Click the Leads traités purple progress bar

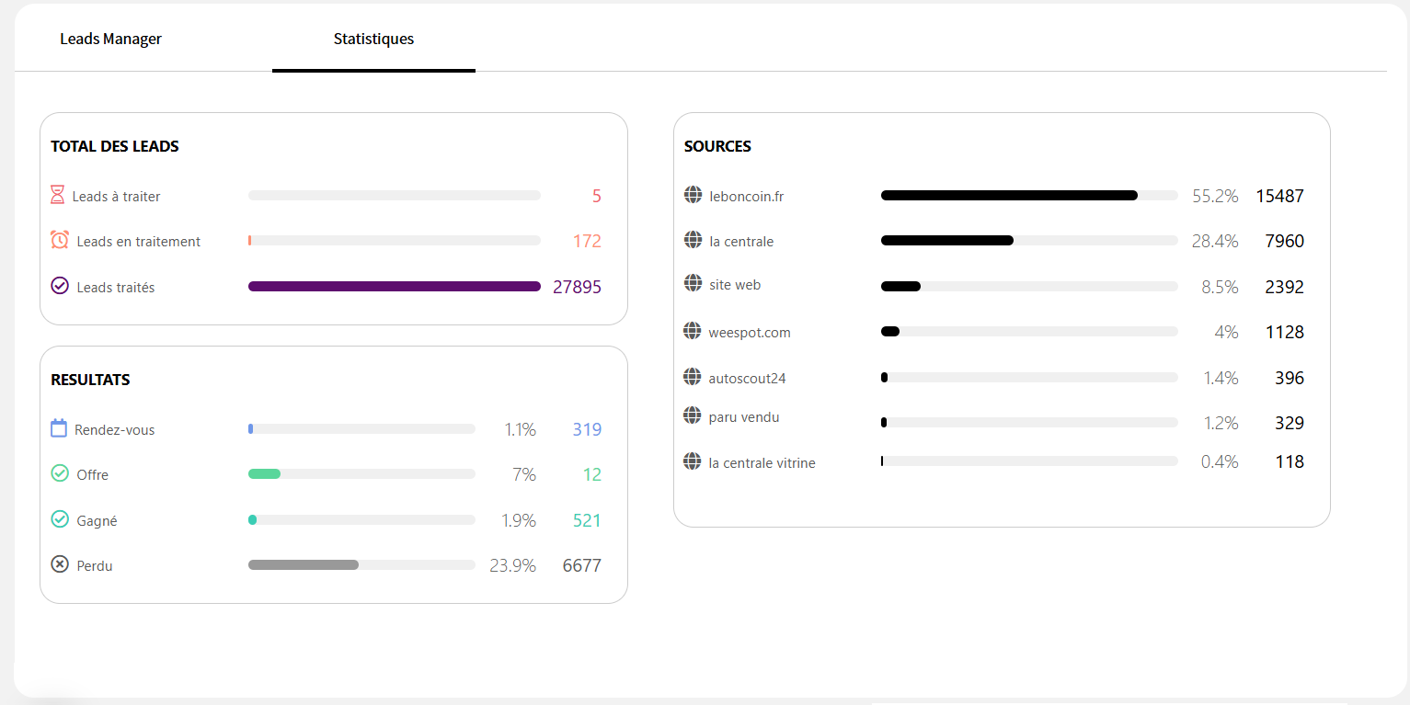(395, 287)
